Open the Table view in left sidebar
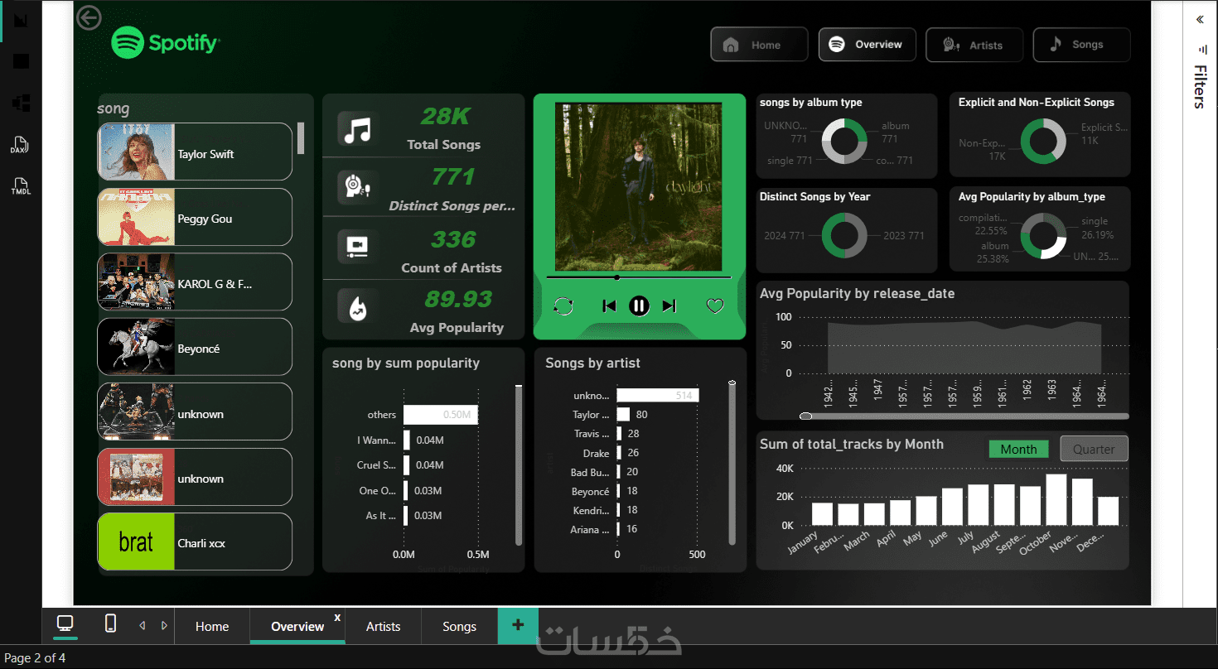 (22, 61)
